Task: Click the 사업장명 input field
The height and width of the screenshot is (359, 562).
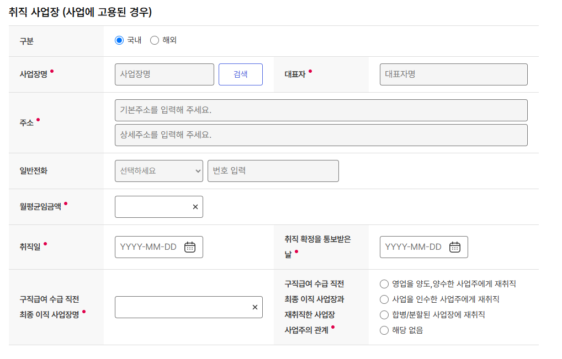Action: pos(165,74)
